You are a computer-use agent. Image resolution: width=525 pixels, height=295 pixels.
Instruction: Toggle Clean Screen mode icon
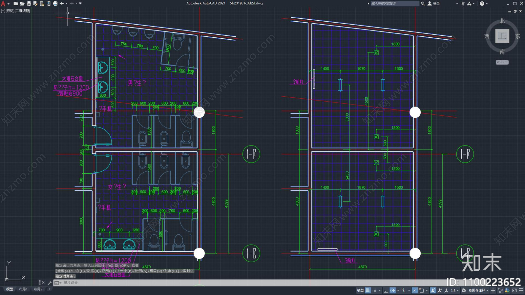(x=514, y=290)
